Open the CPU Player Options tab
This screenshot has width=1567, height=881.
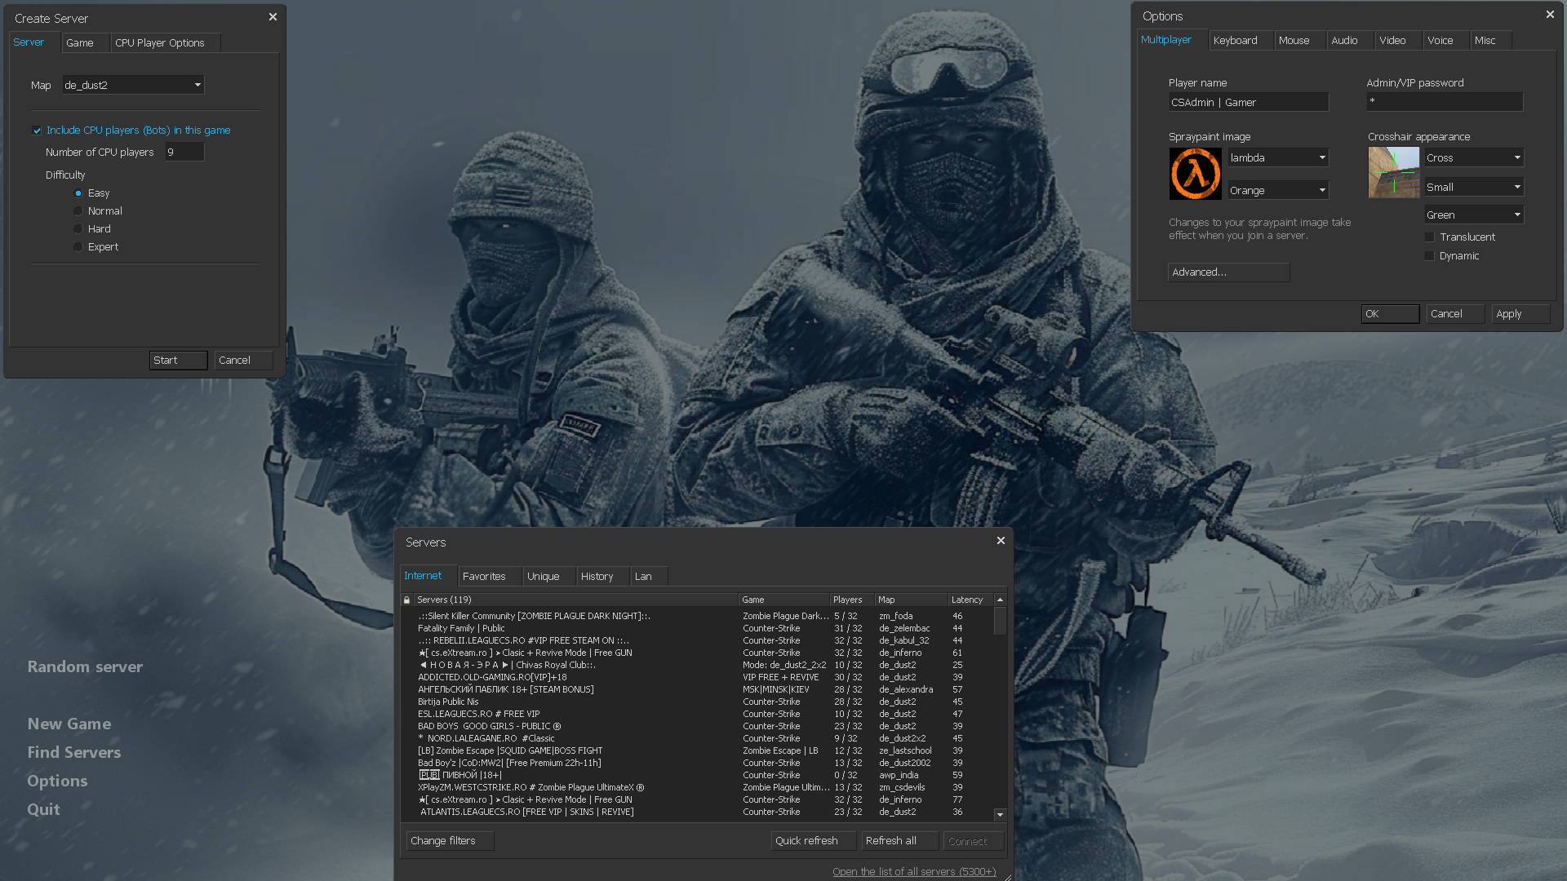coord(166,43)
